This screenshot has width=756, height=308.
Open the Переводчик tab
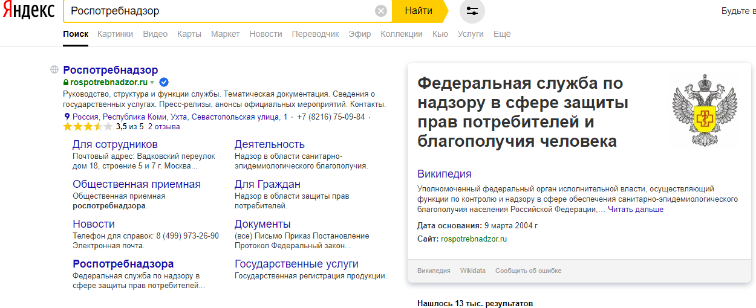pyautogui.click(x=315, y=34)
